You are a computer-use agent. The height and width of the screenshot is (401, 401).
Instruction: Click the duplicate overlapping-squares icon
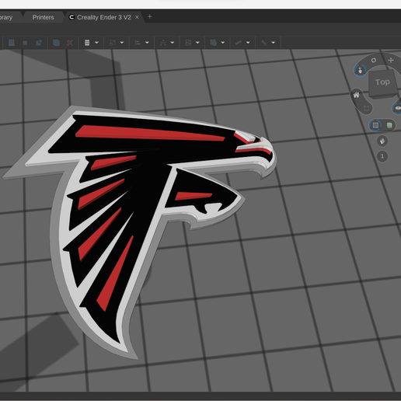pyautogui.click(x=56, y=43)
